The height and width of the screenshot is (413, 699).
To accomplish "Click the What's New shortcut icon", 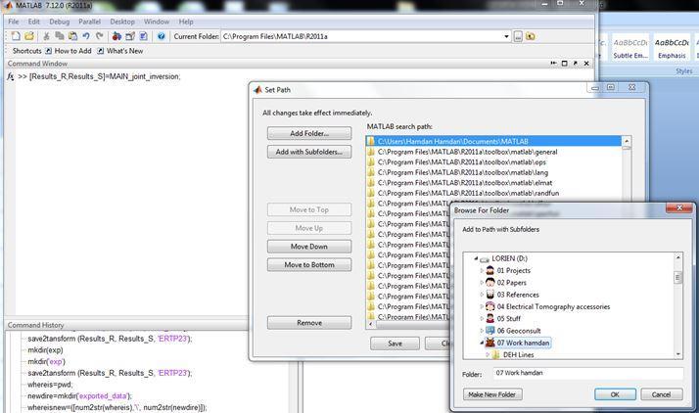I will (101, 51).
